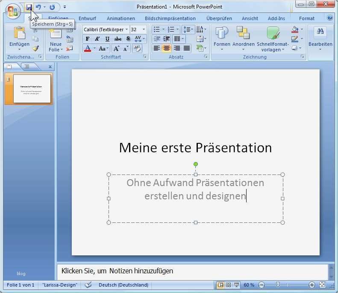
Task: Open the round Office button
Action: click(x=12, y=11)
